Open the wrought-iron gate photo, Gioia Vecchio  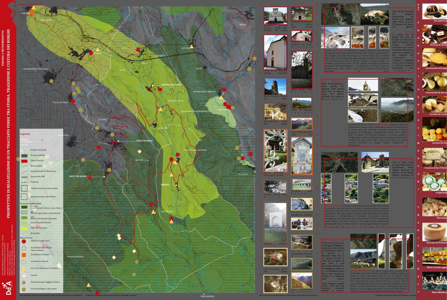tap(275, 151)
